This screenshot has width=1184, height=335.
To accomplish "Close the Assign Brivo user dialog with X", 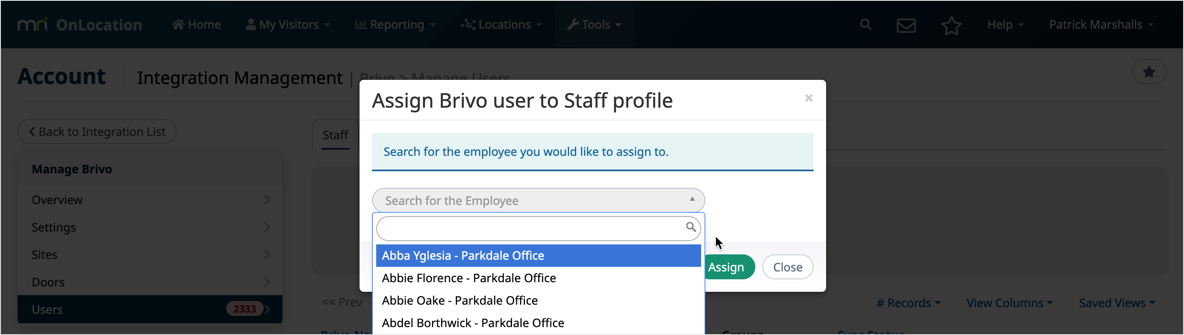I will [809, 98].
